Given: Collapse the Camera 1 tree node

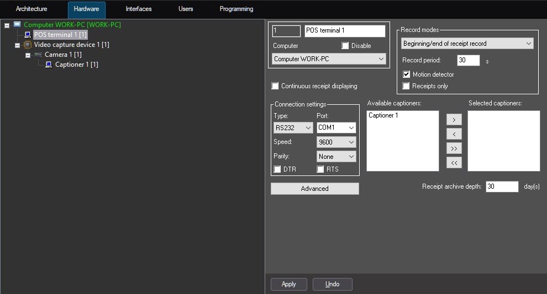Looking at the screenshot, I should [28, 55].
